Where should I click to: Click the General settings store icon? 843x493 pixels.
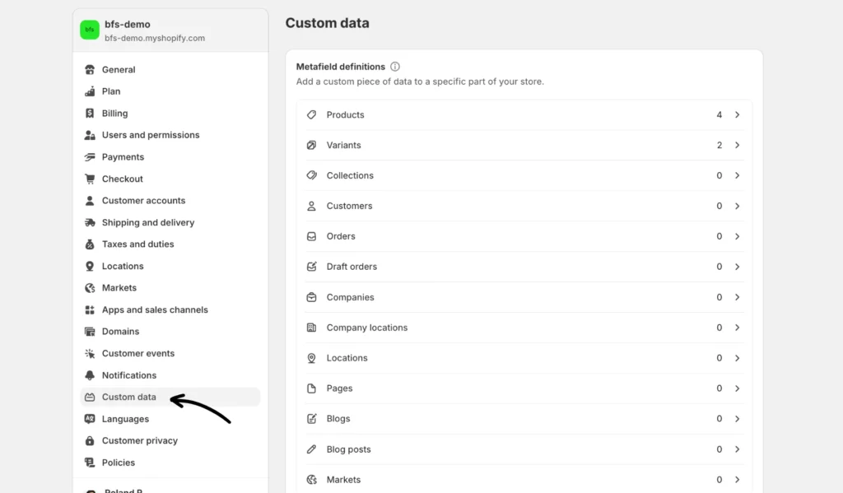click(x=90, y=70)
